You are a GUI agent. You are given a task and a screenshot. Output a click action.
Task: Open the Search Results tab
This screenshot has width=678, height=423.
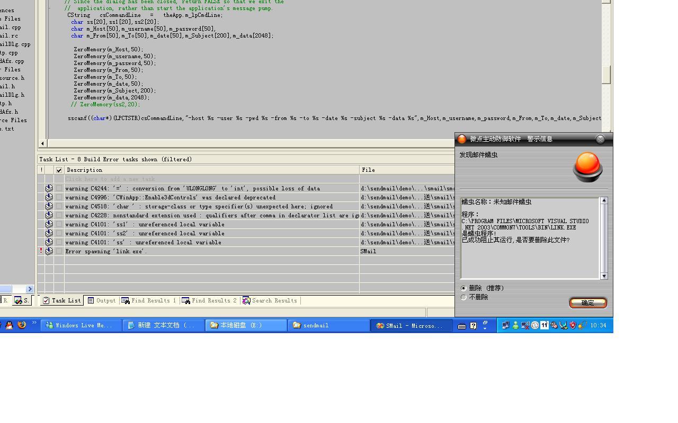click(270, 300)
